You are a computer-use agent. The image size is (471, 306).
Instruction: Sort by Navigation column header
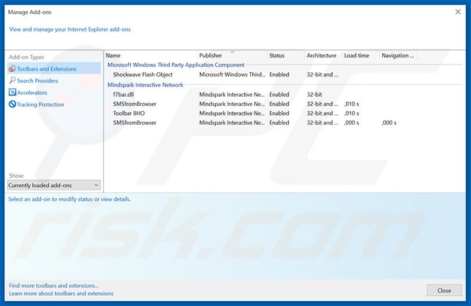(x=398, y=55)
